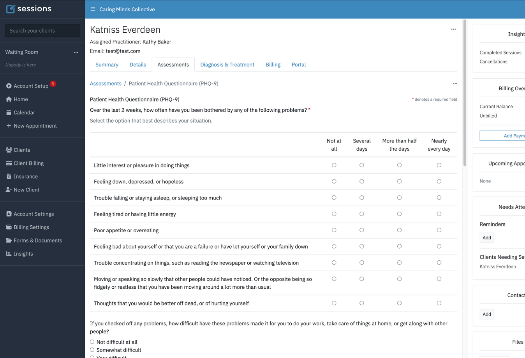Click the Insights chart icon
This screenshot has width=525, height=358.
click(x=9, y=253)
